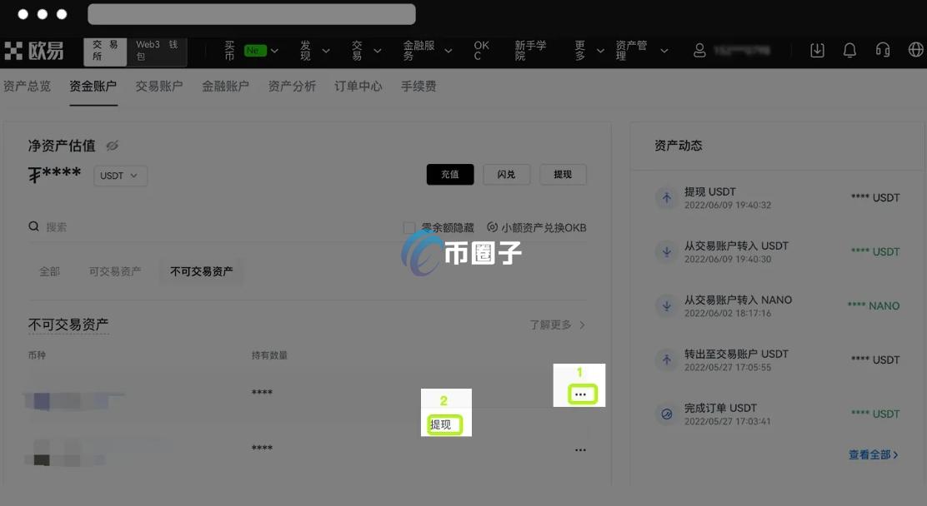This screenshot has height=506, width=927.
Task: Select the 可交易资产 filter tab
Action: pyautogui.click(x=115, y=270)
